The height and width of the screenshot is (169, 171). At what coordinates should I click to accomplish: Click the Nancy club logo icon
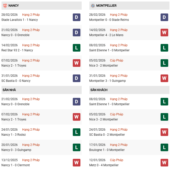5,5
